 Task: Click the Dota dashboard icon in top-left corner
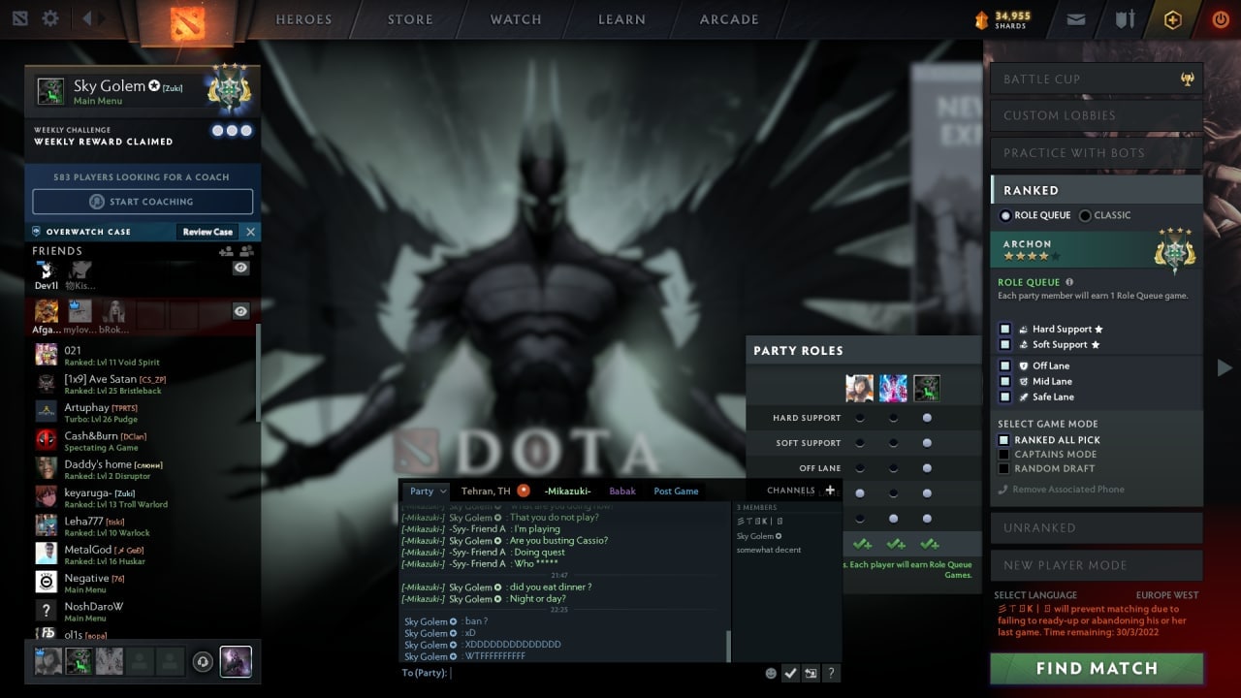click(20, 18)
